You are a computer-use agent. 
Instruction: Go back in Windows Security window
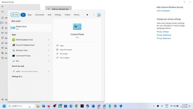[3, 7]
